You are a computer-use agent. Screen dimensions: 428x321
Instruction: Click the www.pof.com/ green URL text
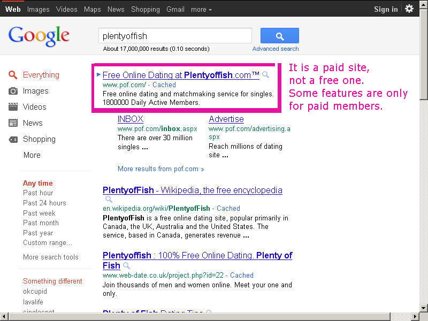(124, 85)
